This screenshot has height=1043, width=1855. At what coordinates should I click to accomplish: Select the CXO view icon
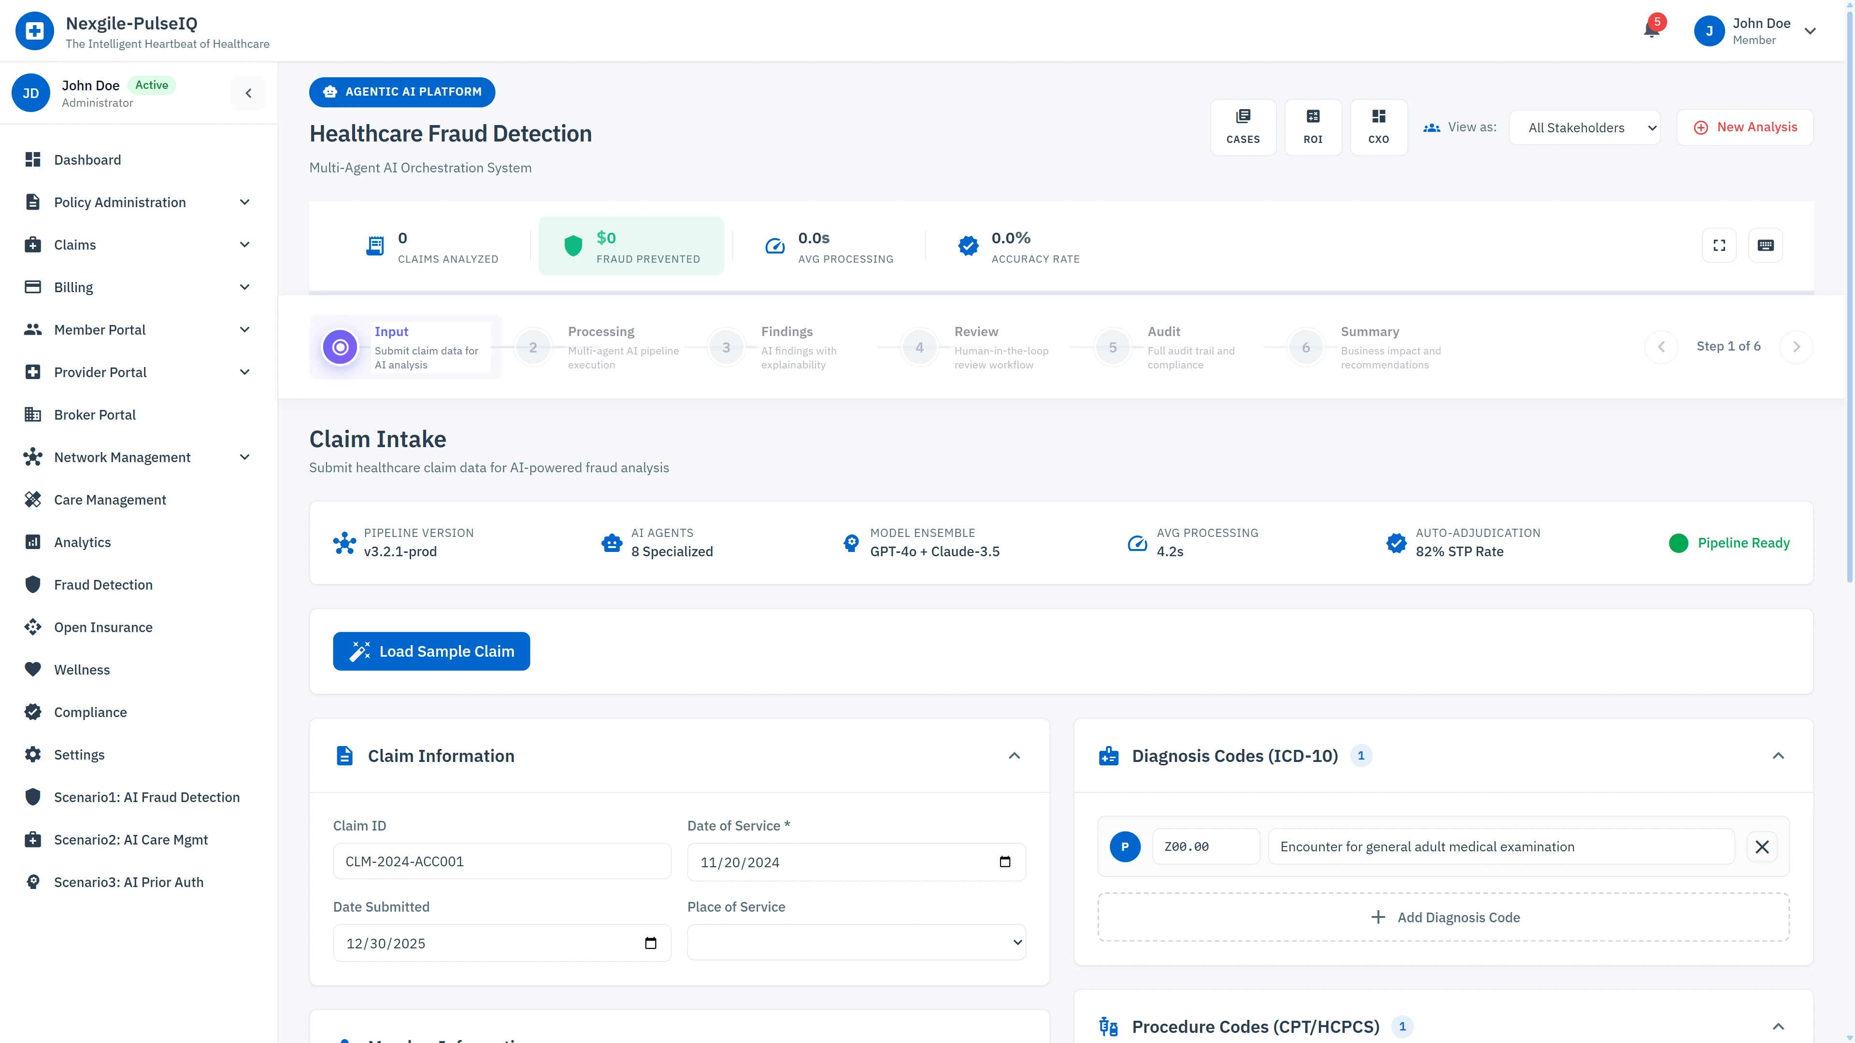click(x=1378, y=127)
